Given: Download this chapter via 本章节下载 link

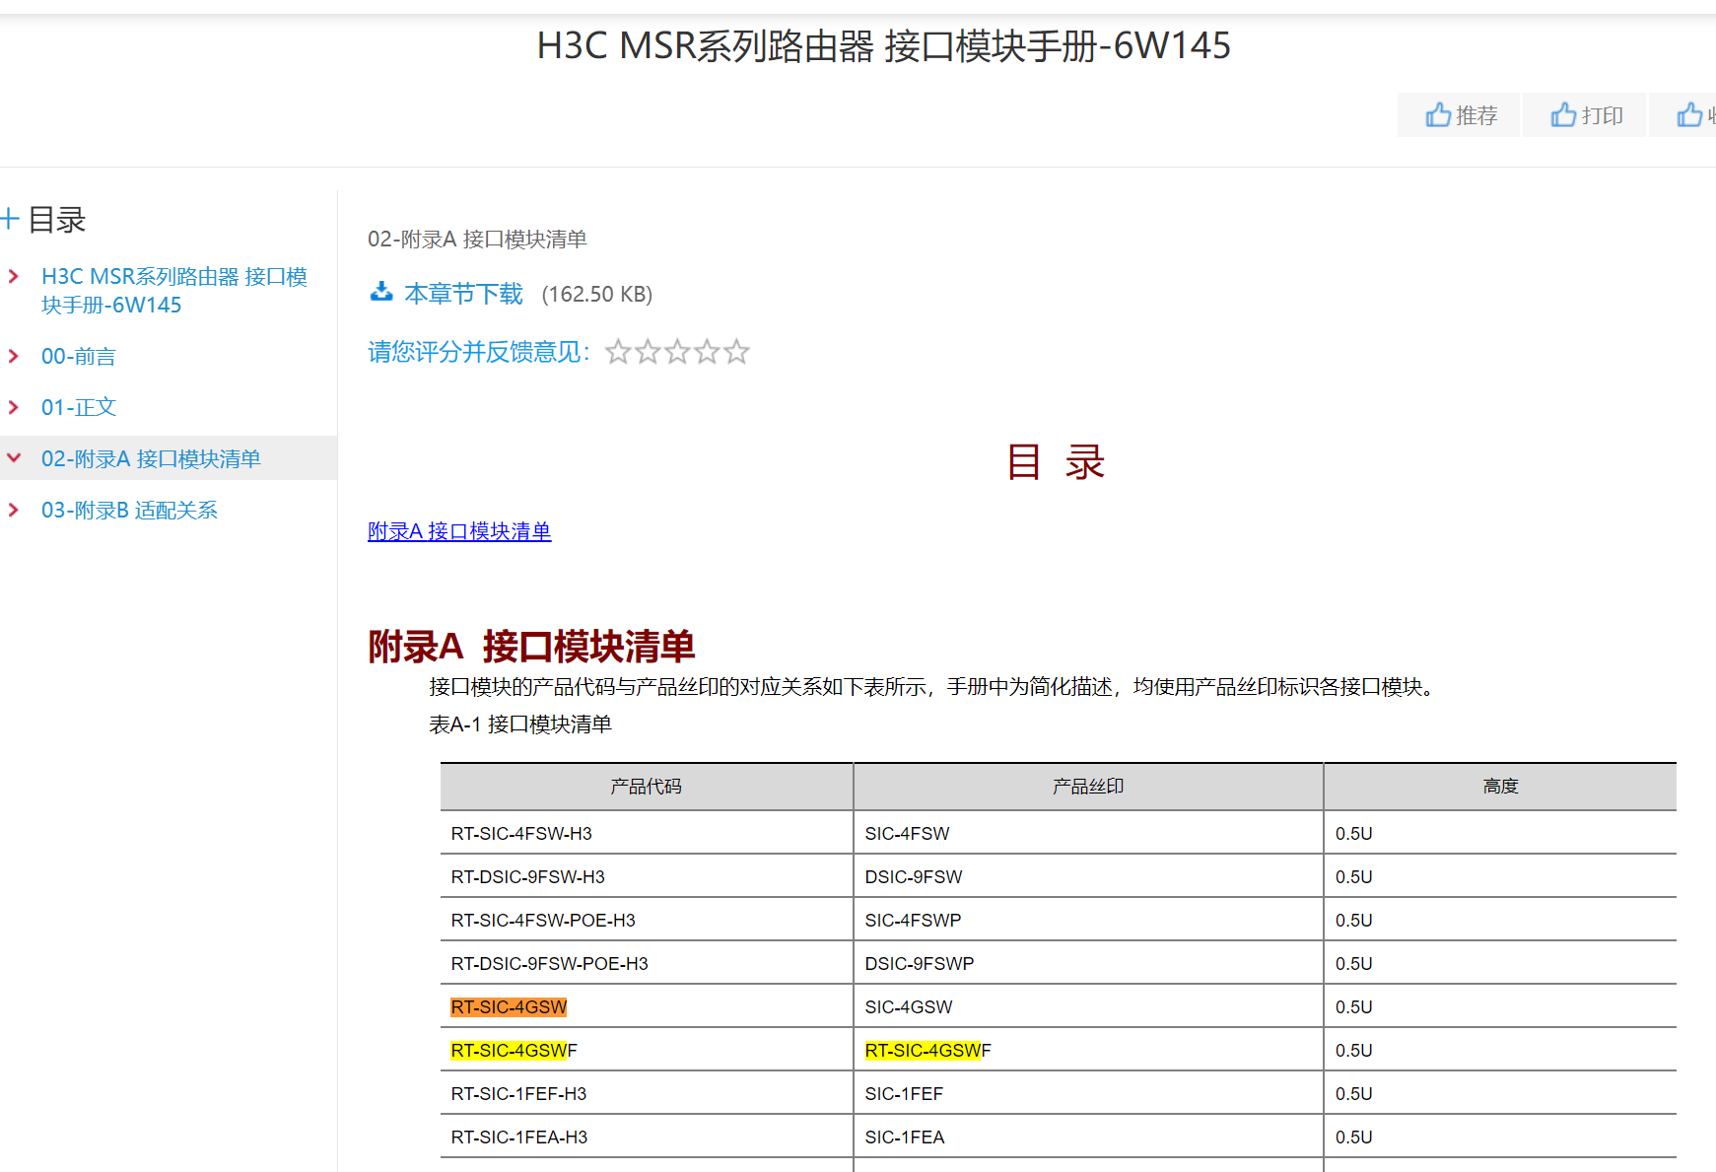Looking at the screenshot, I should pyautogui.click(x=463, y=294).
